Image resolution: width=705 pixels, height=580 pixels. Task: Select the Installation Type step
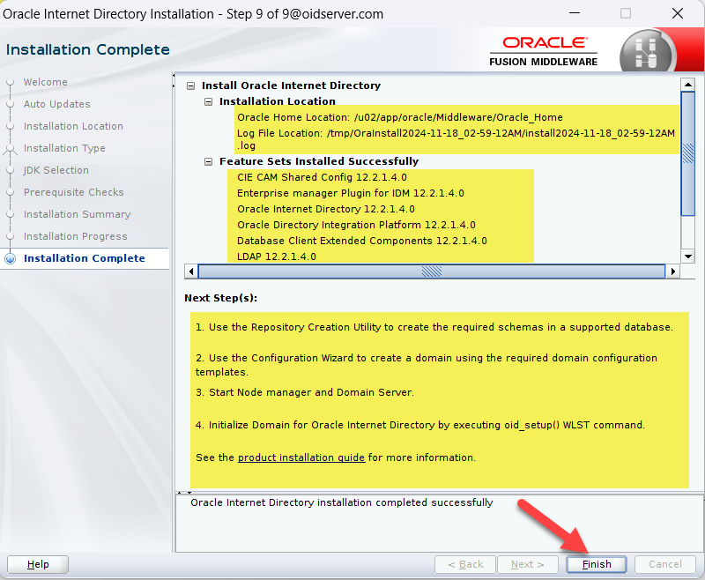click(64, 148)
